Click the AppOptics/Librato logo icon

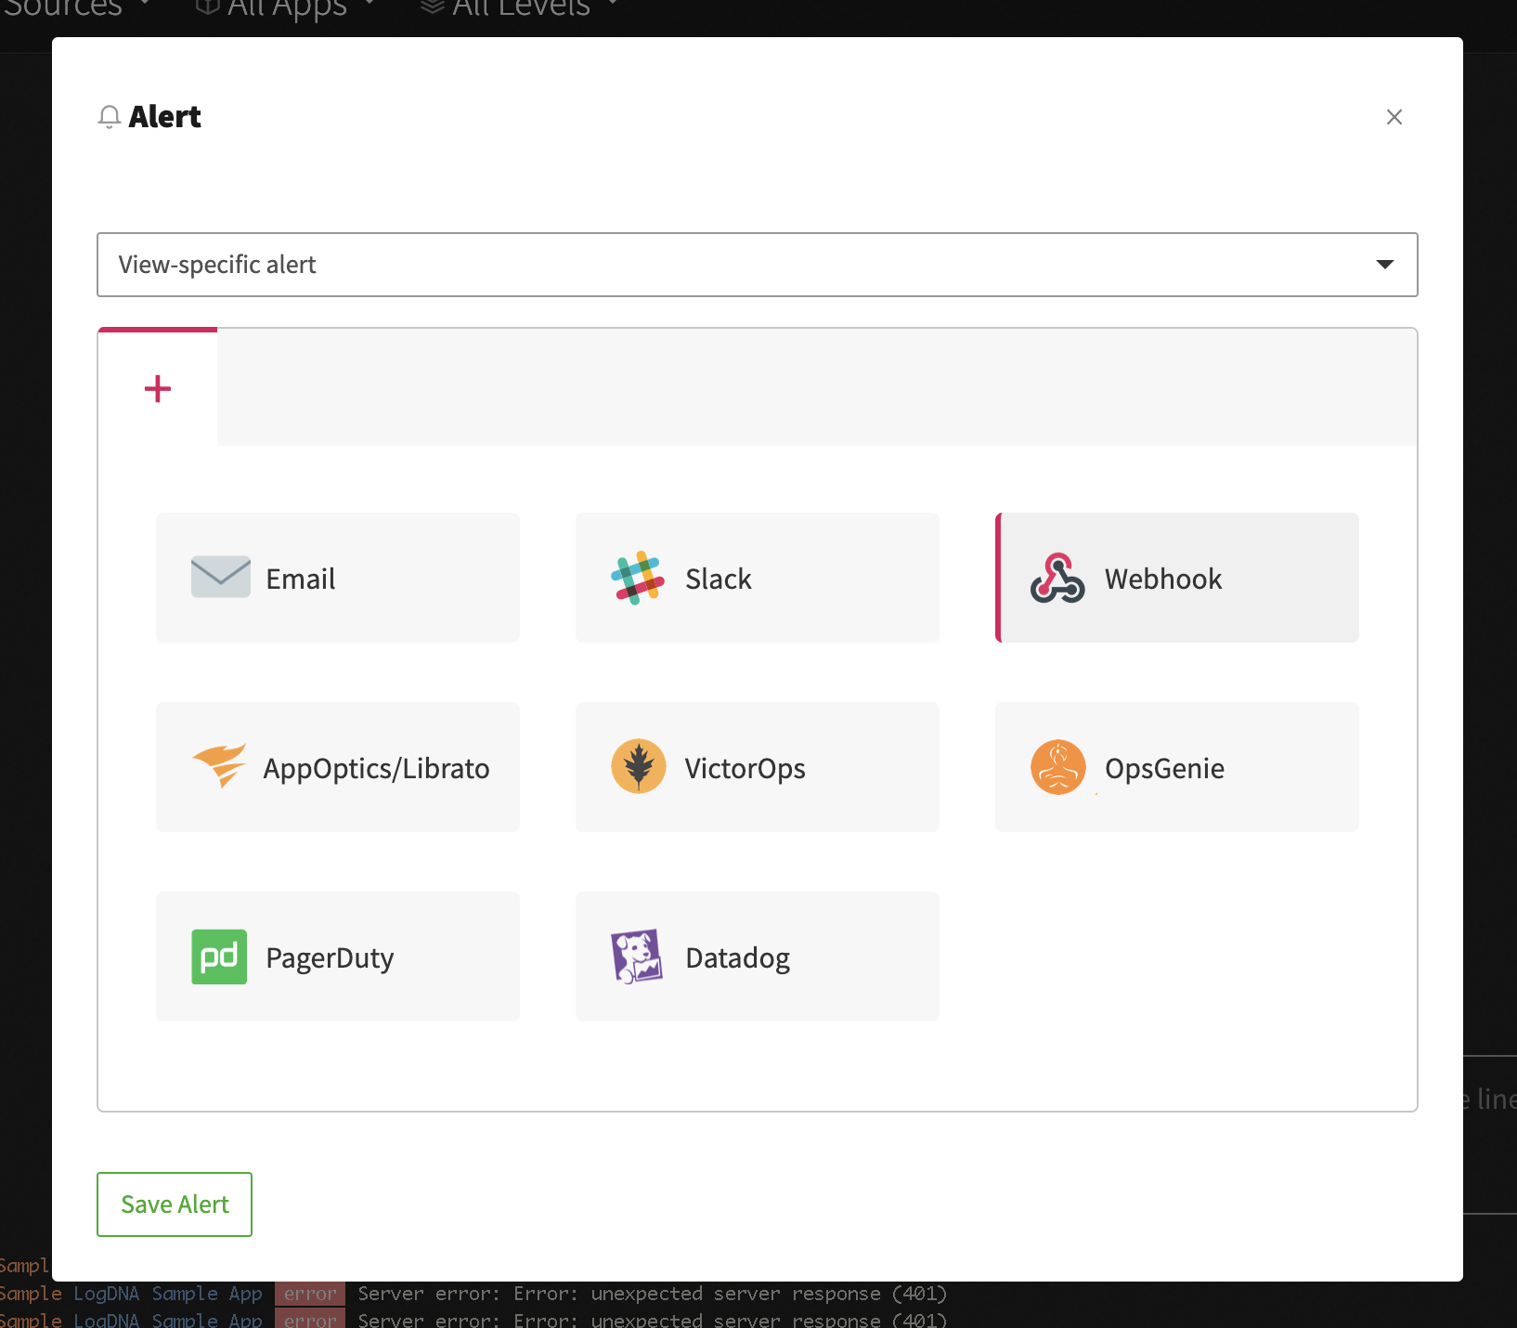pos(219,766)
